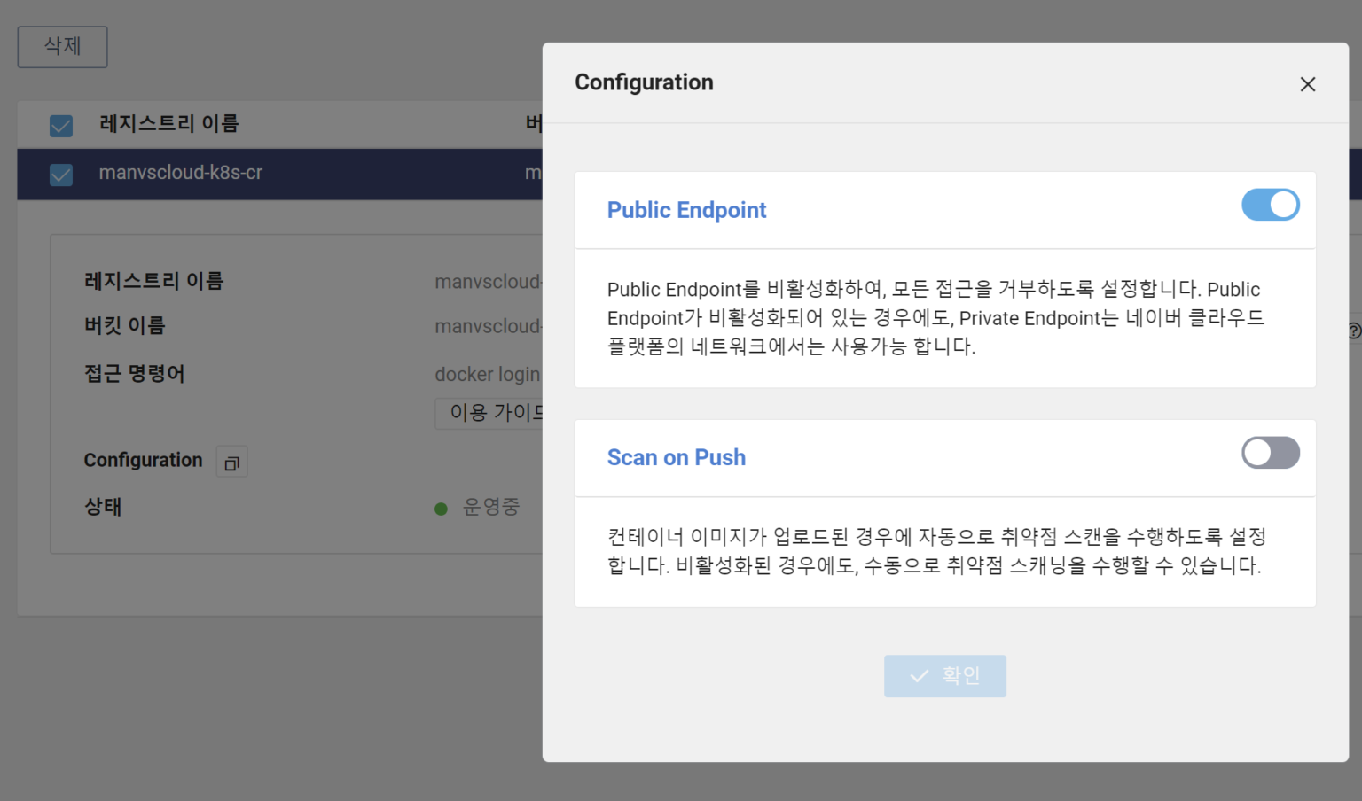Uncheck the select-all checkbox in table header
The image size is (1362, 801).
coord(60,125)
